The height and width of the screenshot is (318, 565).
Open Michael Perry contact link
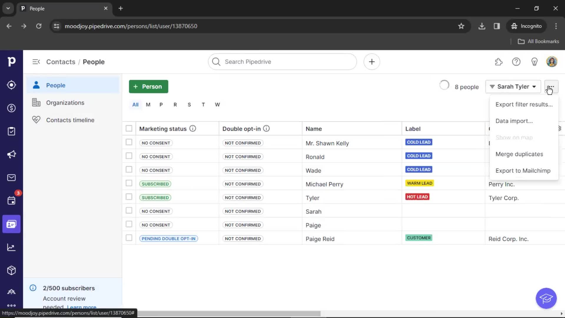[x=324, y=184]
